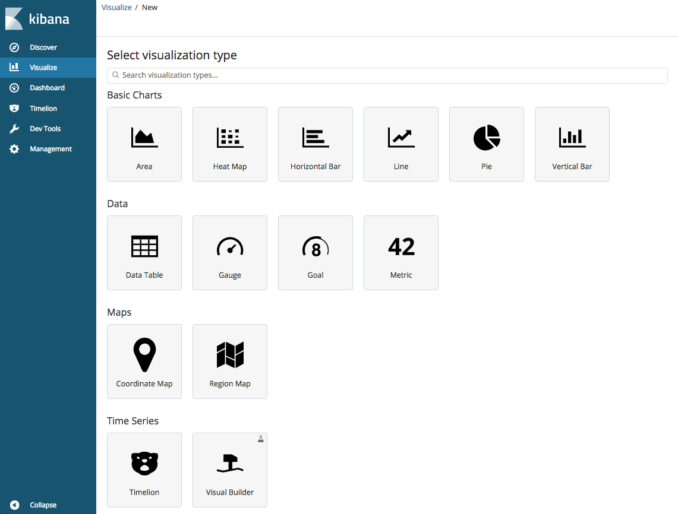Pick the Horizontal Bar chart icon
Screen dimensions: 678x514
(316, 137)
